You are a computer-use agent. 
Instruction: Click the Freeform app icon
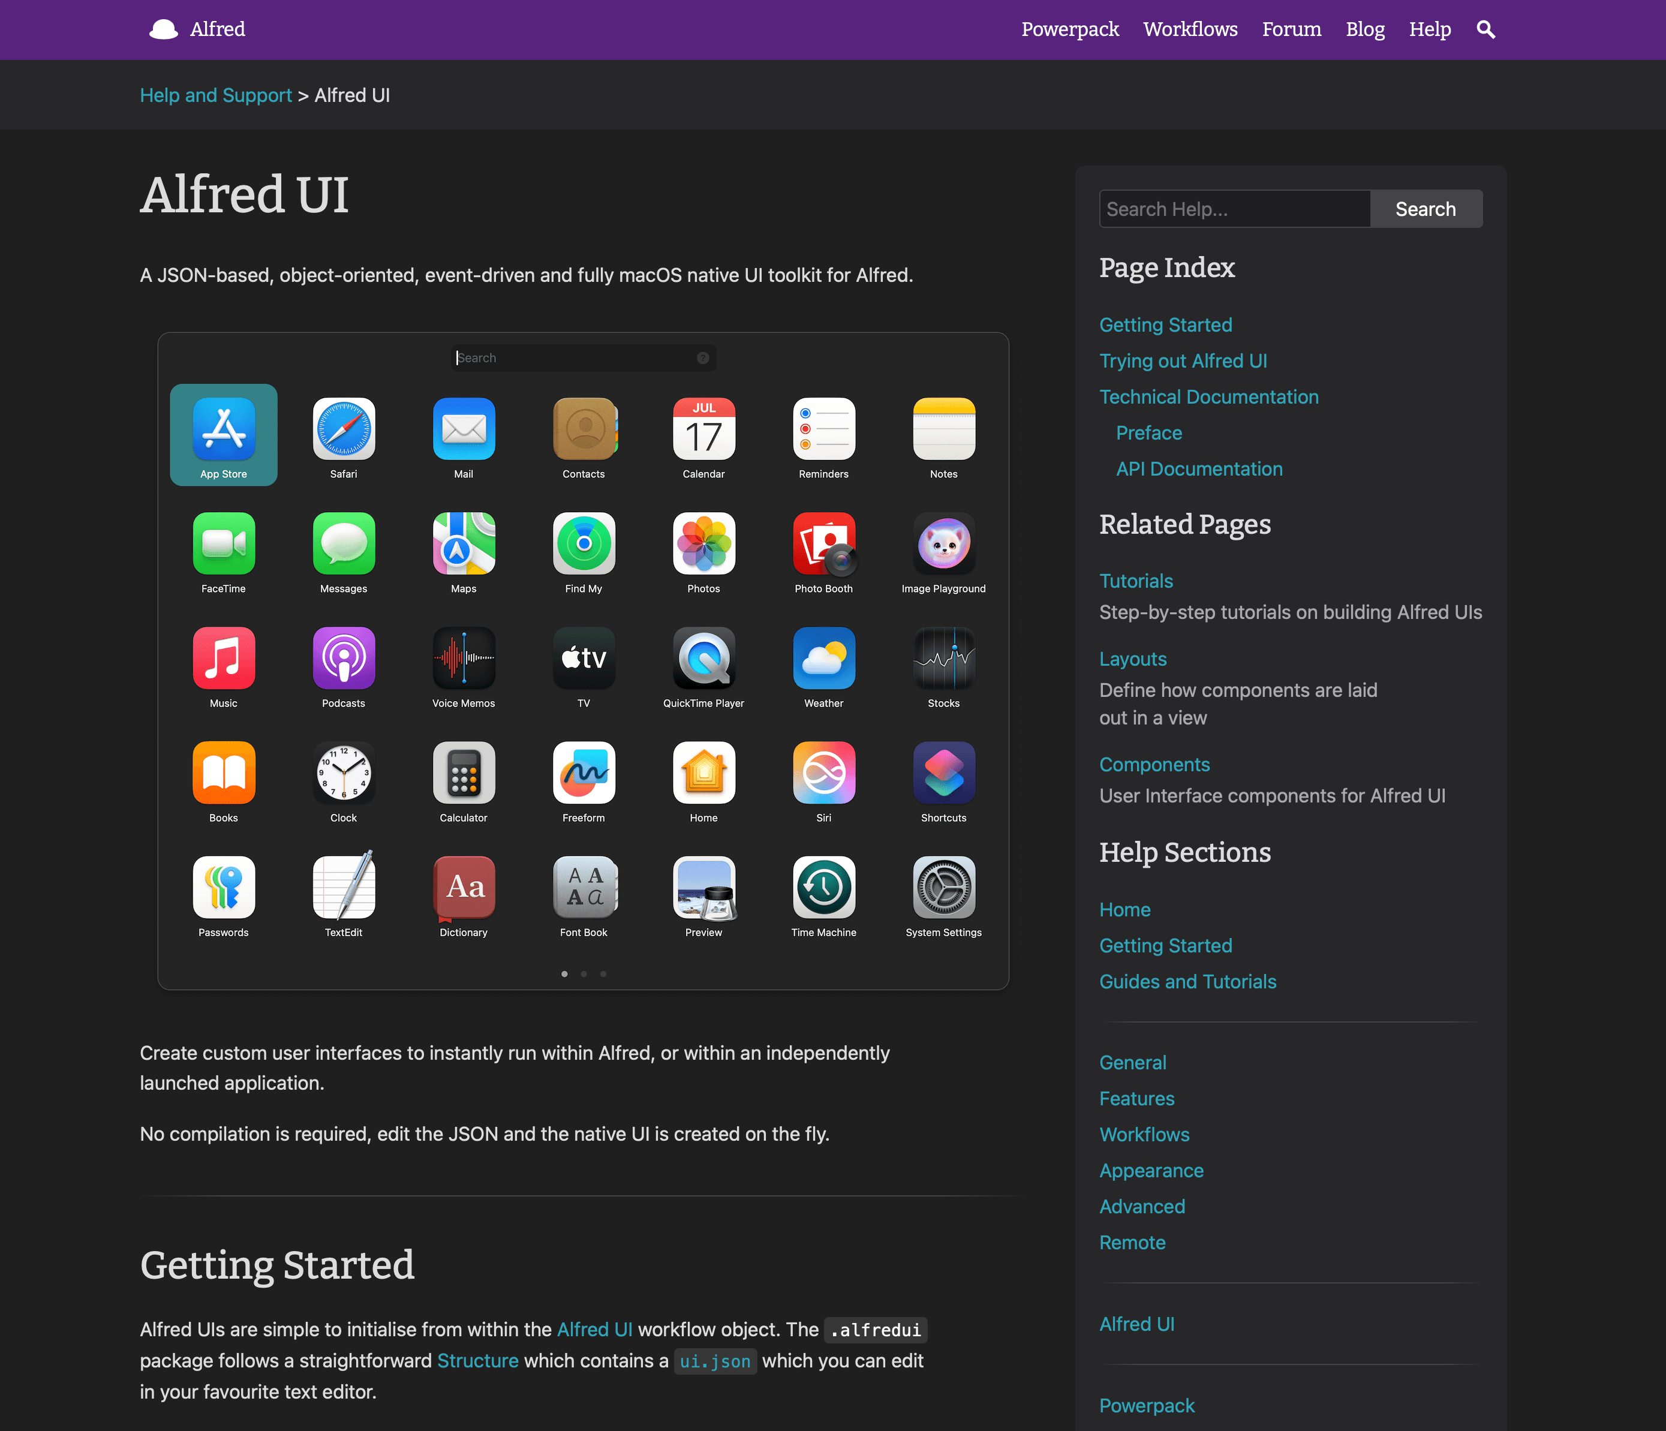[584, 772]
